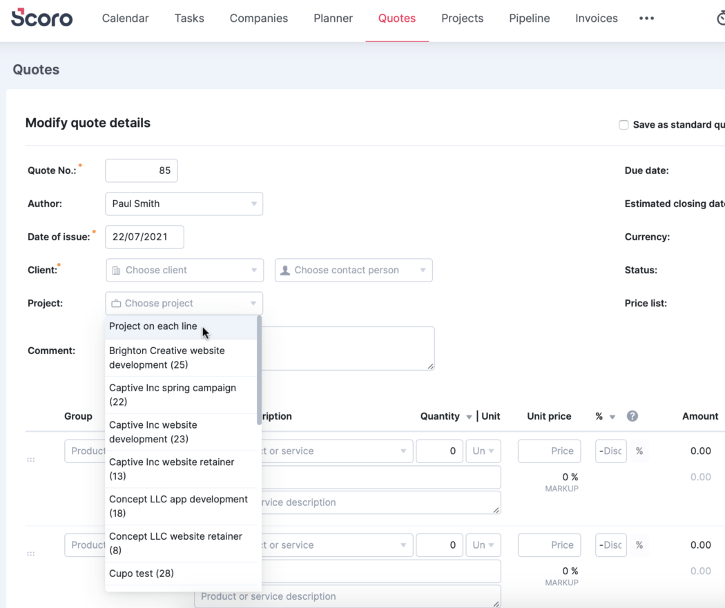Open the second line's Unit dropdown

[x=483, y=545]
